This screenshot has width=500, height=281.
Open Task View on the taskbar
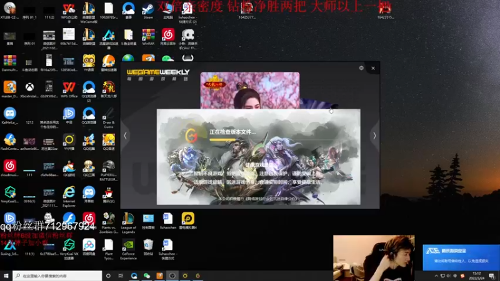(x=121, y=275)
